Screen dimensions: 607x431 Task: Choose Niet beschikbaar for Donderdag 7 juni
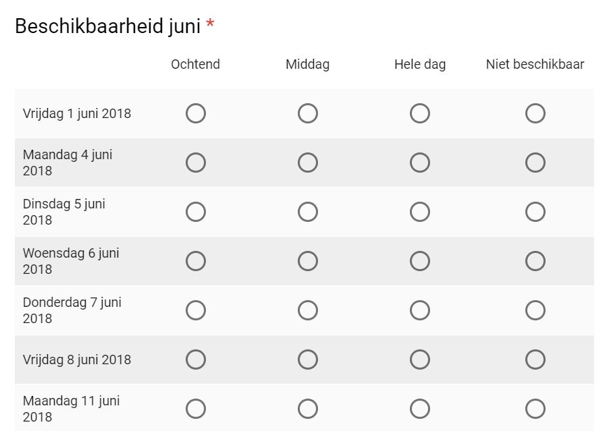[x=535, y=310]
